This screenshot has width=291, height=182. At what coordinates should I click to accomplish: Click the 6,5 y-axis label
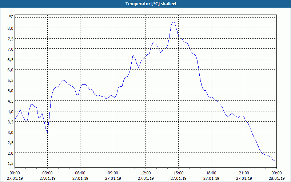coord(11,59)
